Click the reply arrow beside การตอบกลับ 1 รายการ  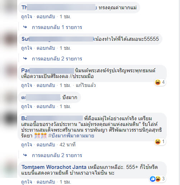pyautogui.click(x=25, y=27)
